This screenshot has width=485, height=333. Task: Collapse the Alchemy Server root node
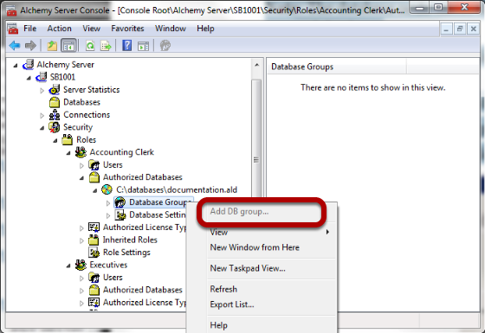(16, 65)
